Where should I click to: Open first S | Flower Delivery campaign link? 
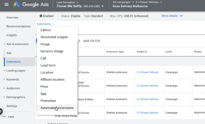[x=147, y=72]
